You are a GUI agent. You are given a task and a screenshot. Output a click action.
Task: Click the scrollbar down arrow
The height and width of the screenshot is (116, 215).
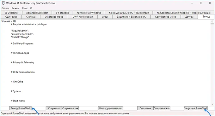tap(212, 104)
